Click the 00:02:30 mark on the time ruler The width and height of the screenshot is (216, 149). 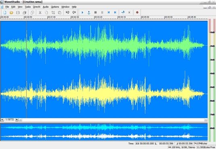(75, 17)
